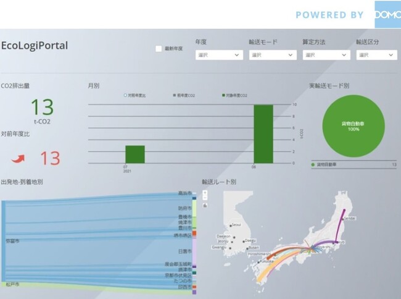401x299 pixels.
Task: Click the 摂津市 destination label
Action: pyautogui.click(x=184, y=269)
